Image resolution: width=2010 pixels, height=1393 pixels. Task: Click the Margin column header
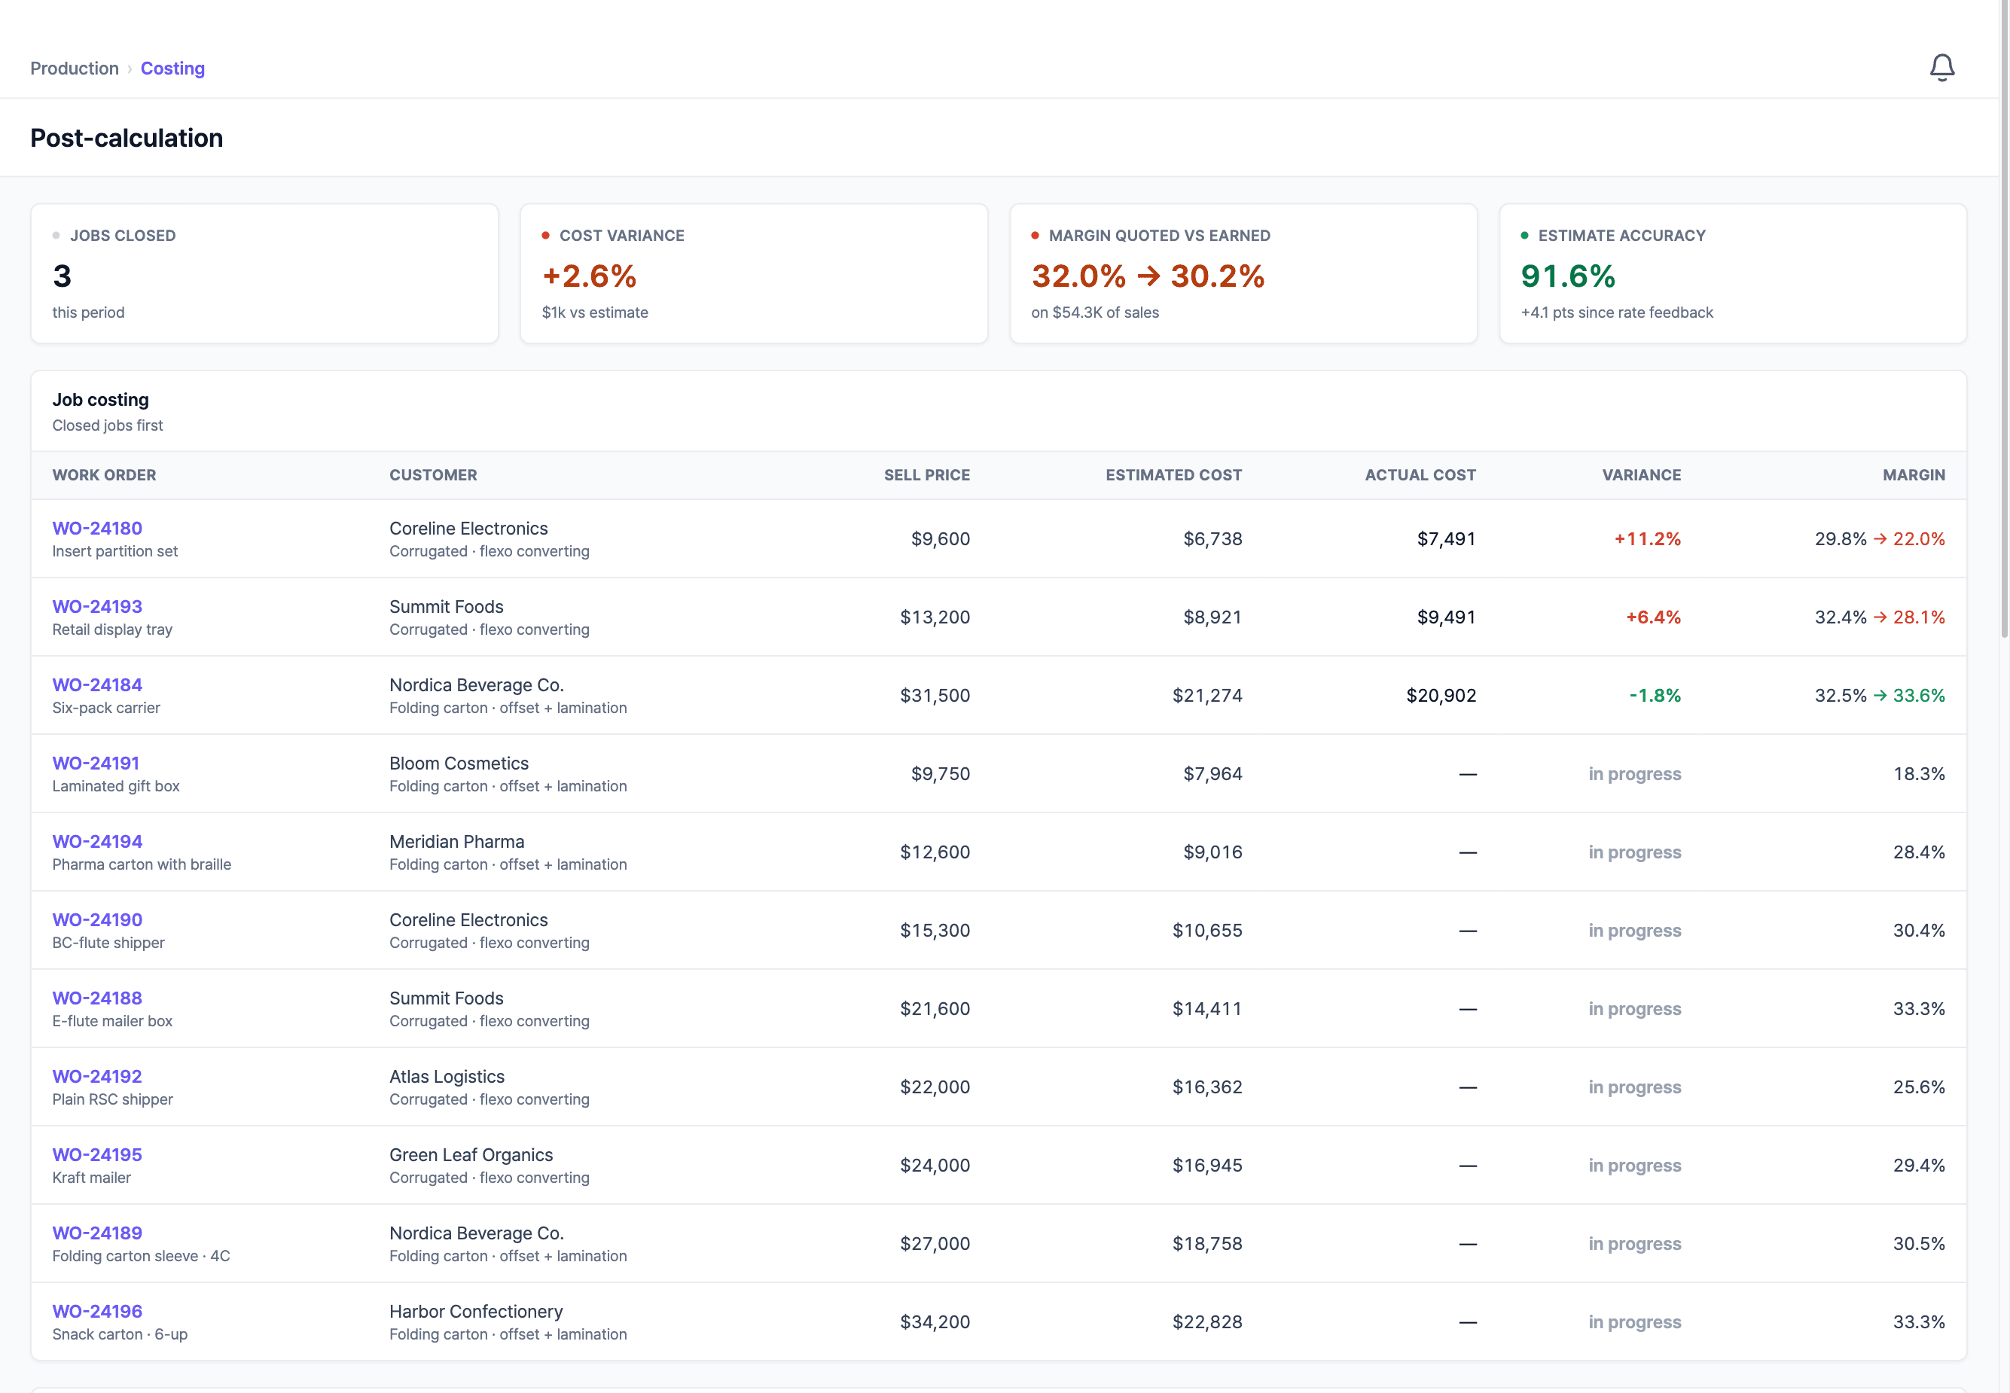[1913, 475]
